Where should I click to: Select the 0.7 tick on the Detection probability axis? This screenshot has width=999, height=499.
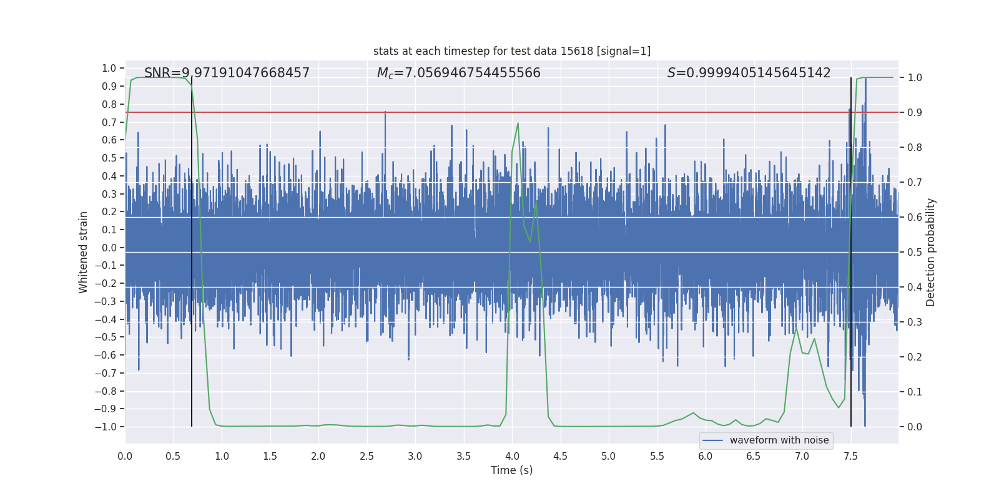click(915, 182)
